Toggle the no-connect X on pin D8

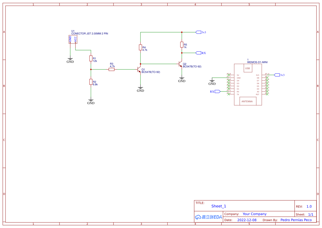267,77
